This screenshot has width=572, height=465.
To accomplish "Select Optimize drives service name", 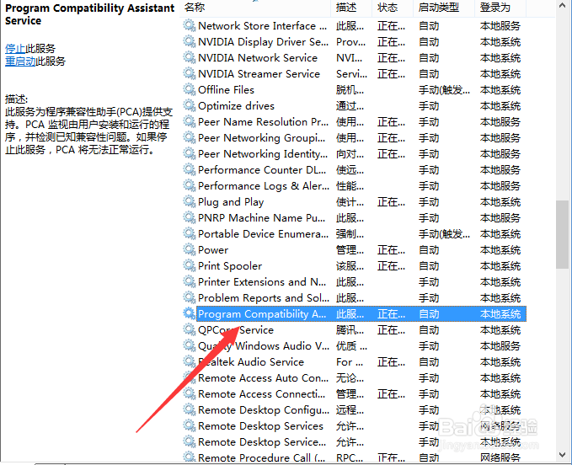I will [236, 106].
